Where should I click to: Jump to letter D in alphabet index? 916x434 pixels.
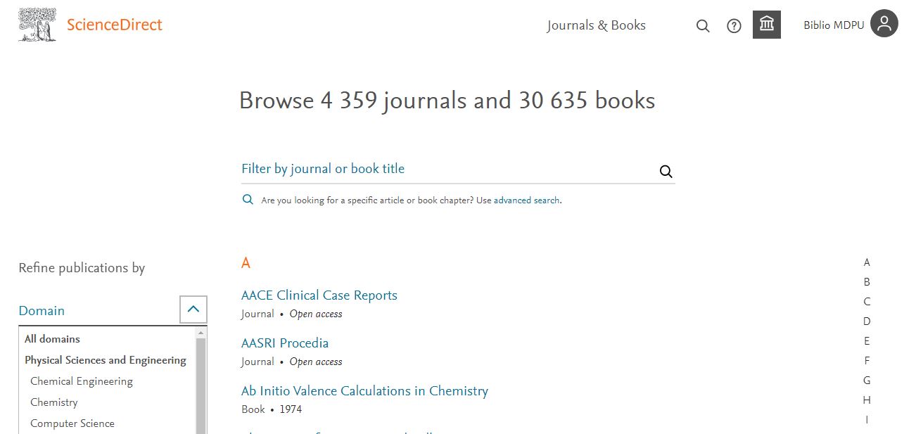pyautogui.click(x=867, y=321)
